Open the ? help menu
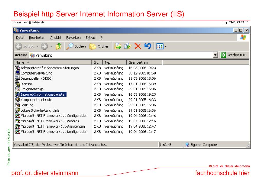The width and height of the screenshot is (263, 182). (x=101, y=38)
